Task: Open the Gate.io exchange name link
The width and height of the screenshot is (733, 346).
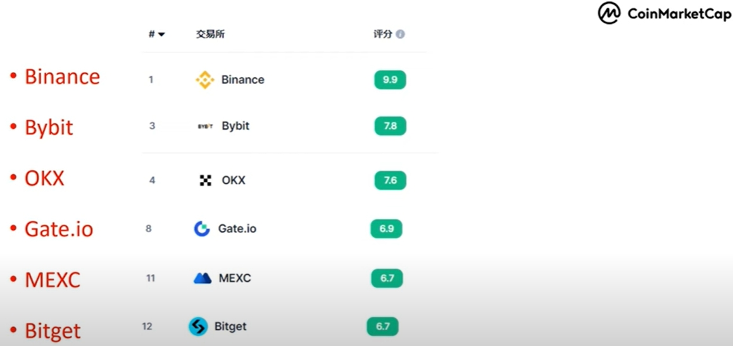Action: (x=237, y=229)
